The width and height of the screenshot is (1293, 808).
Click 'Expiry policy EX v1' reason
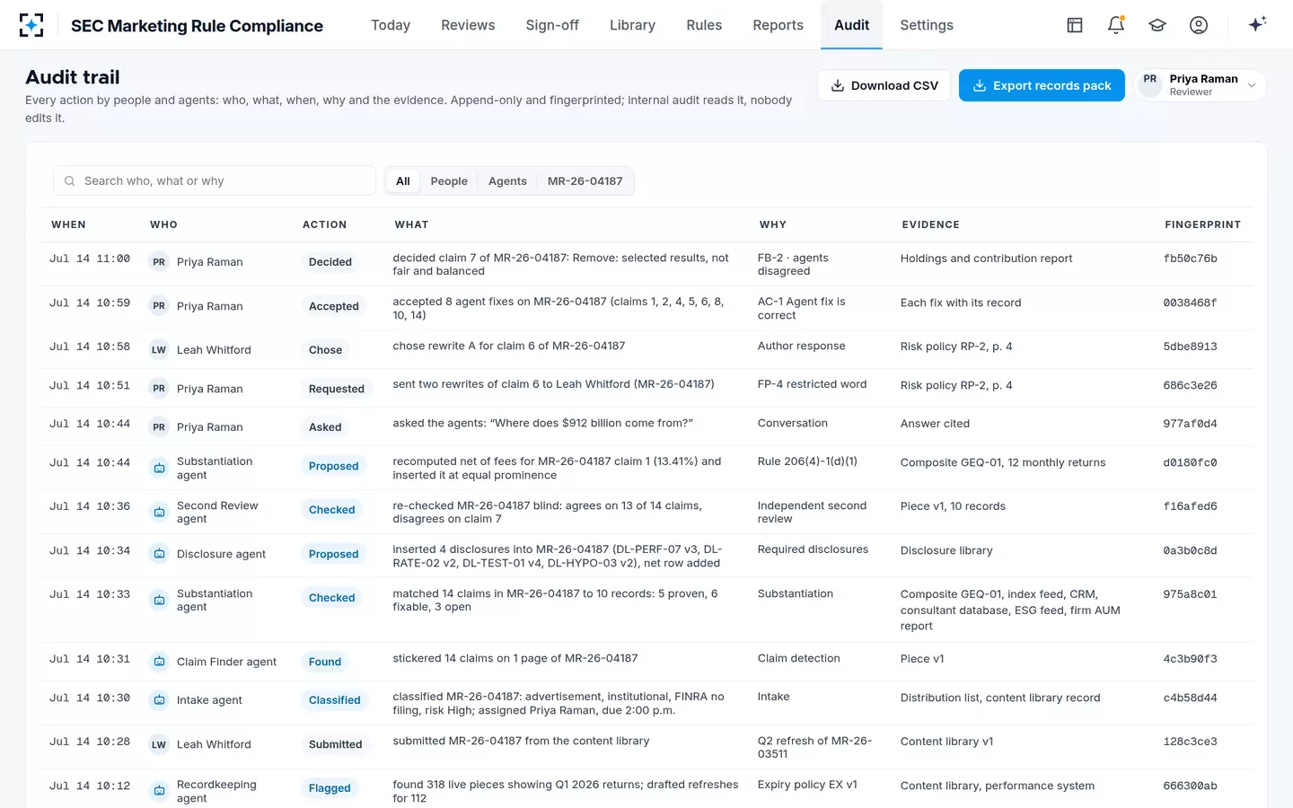[x=807, y=785]
